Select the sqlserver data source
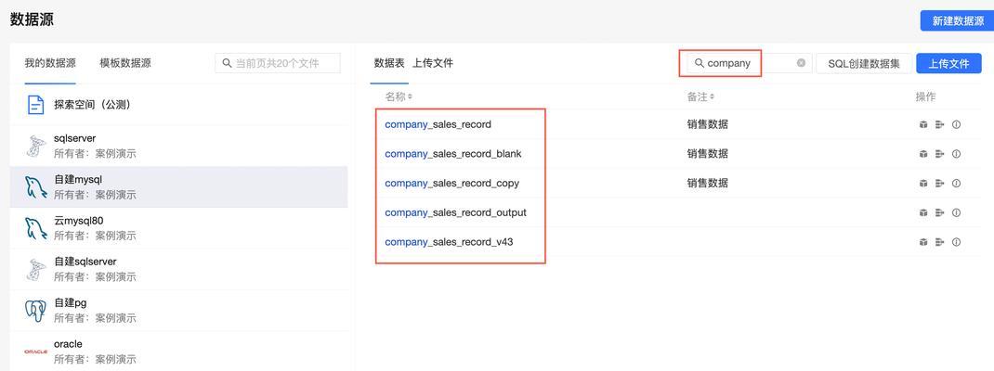This screenshot has height=371, width=994. click(178, 146)
